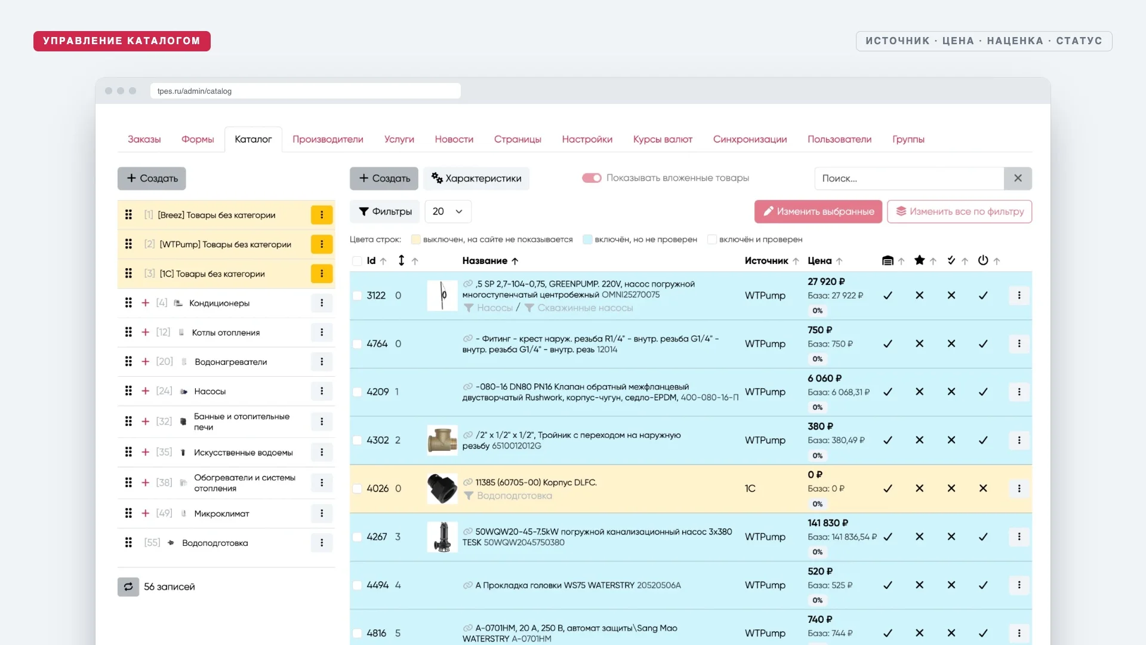Click the refresh icon beside 56 записей
This screenshot has width=1146, height=645.
(x=128, y=587)
